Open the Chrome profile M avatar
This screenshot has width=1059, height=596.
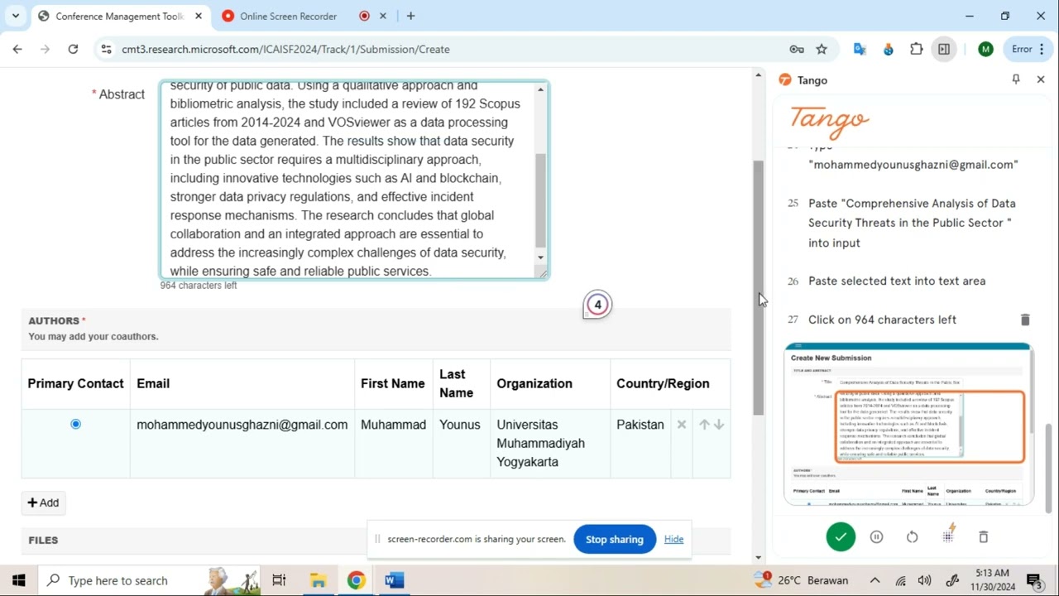985,49
